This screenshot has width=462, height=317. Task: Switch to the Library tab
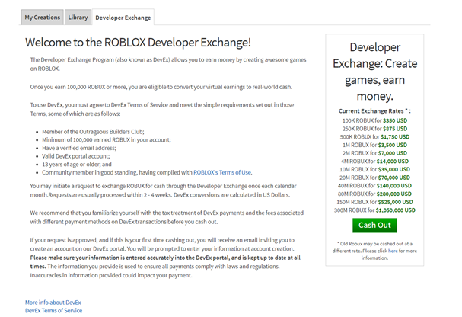78,16
